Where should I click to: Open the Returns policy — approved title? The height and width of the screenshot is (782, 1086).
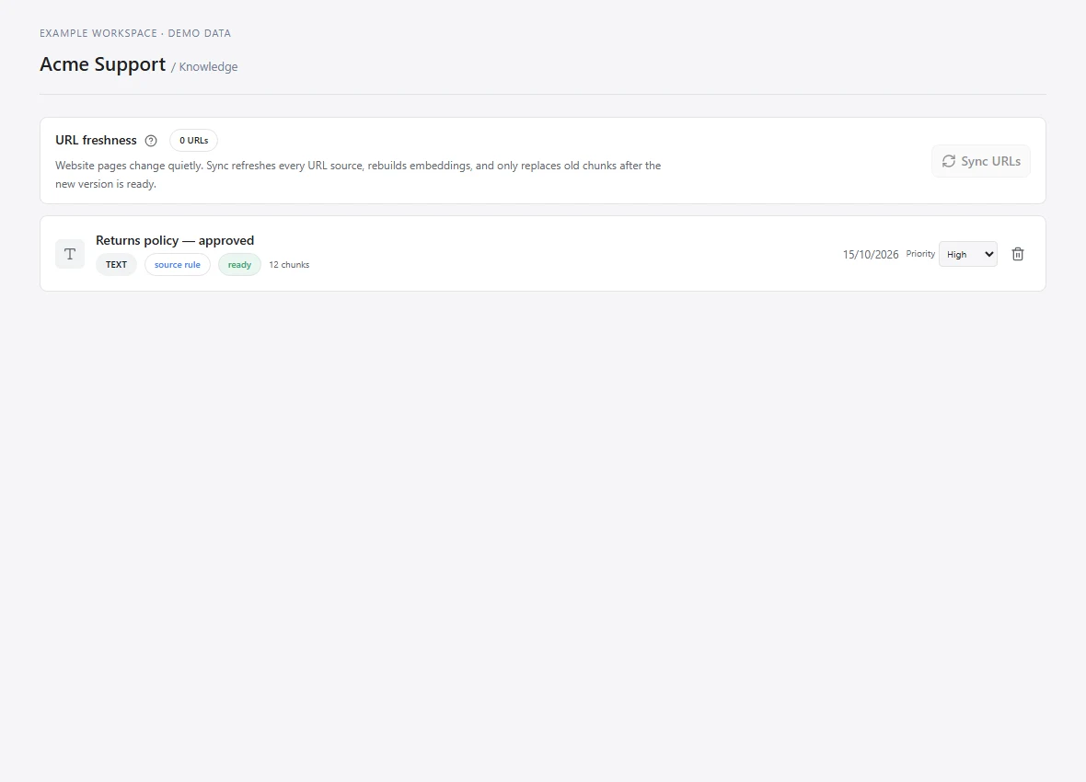click(x=175, y=240)
